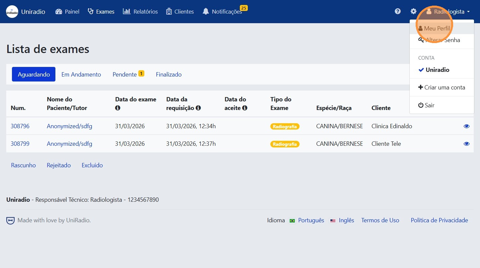The width and height of the screenshot is (480, 268).
Task: Switch to Pendente tab
Action: coord(125,75)
